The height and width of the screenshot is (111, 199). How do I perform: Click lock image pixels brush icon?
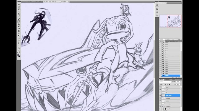[x=165, y=84]
